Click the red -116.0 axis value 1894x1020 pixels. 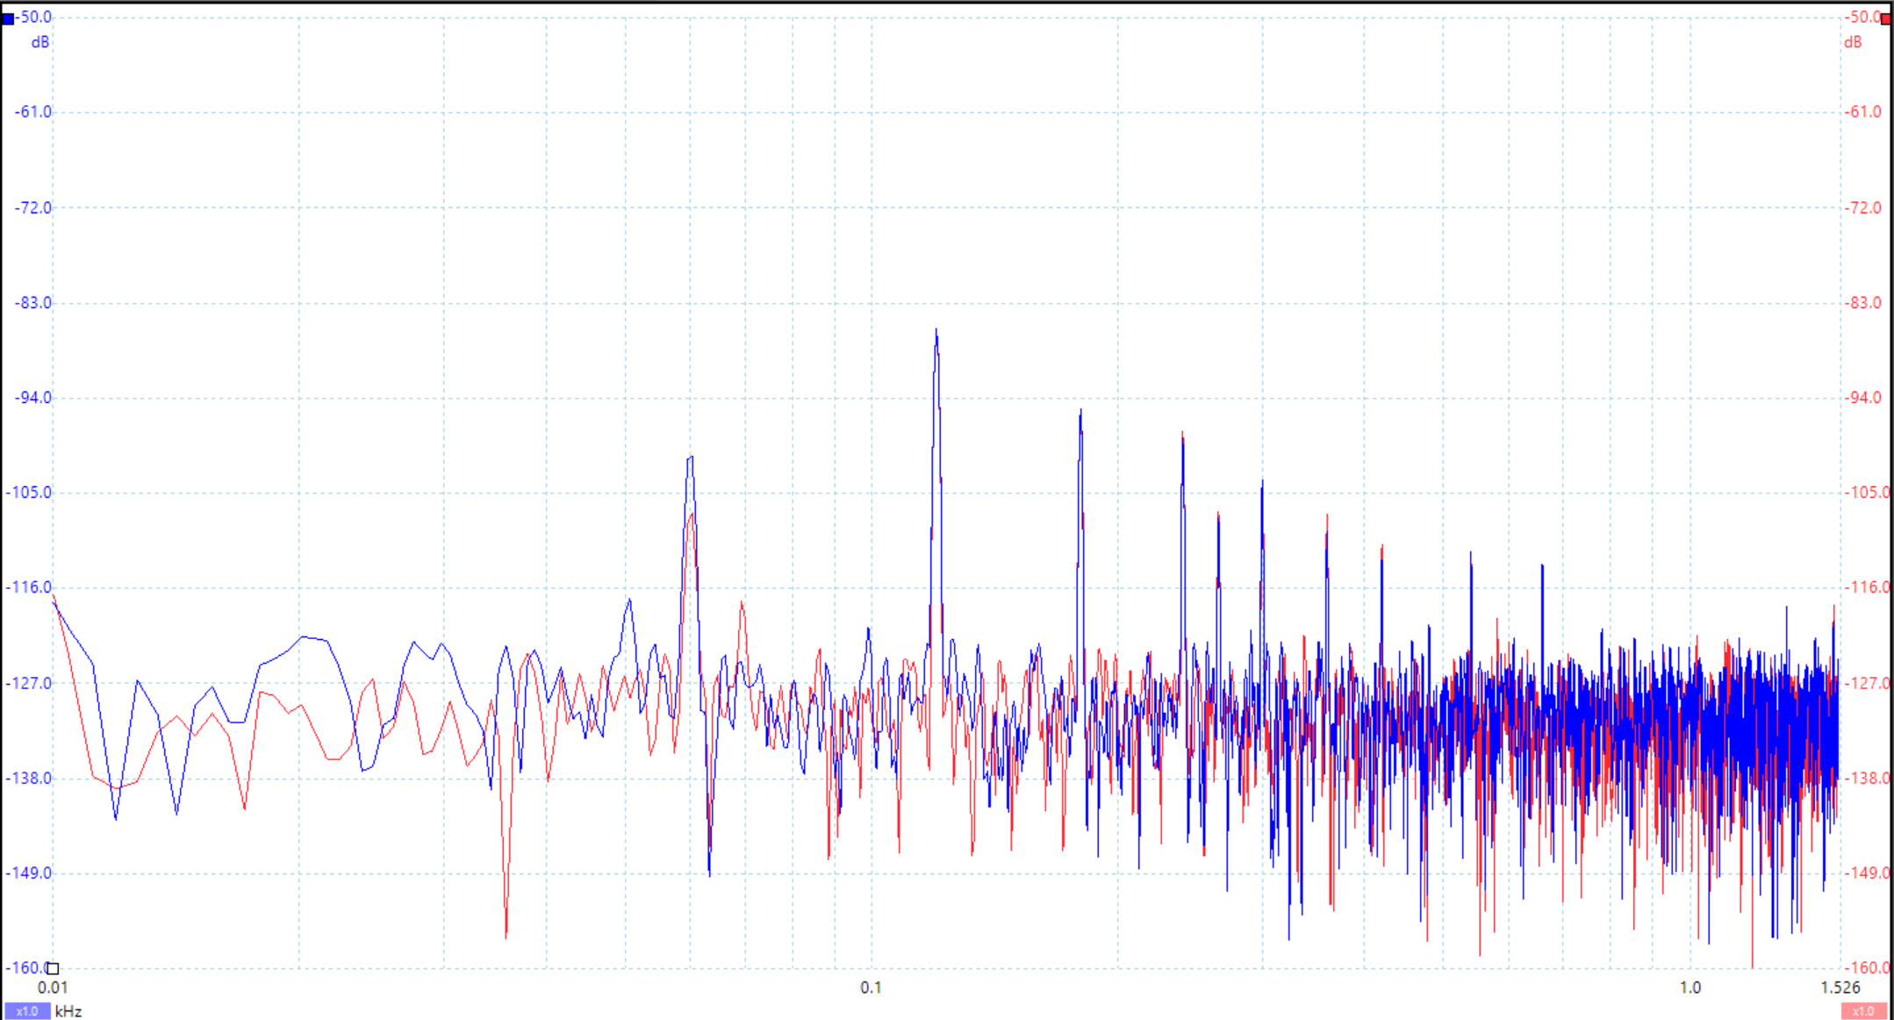(x=1866, y=587)
